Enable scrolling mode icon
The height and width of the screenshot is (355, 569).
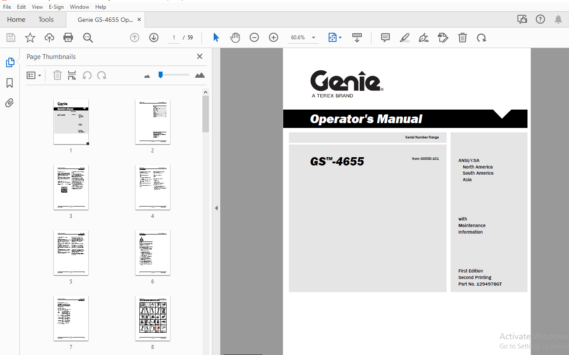(x=357, y=38)
